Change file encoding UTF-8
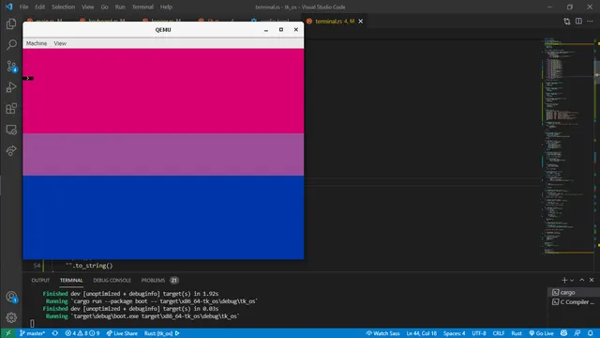 (x=479, y=333)
